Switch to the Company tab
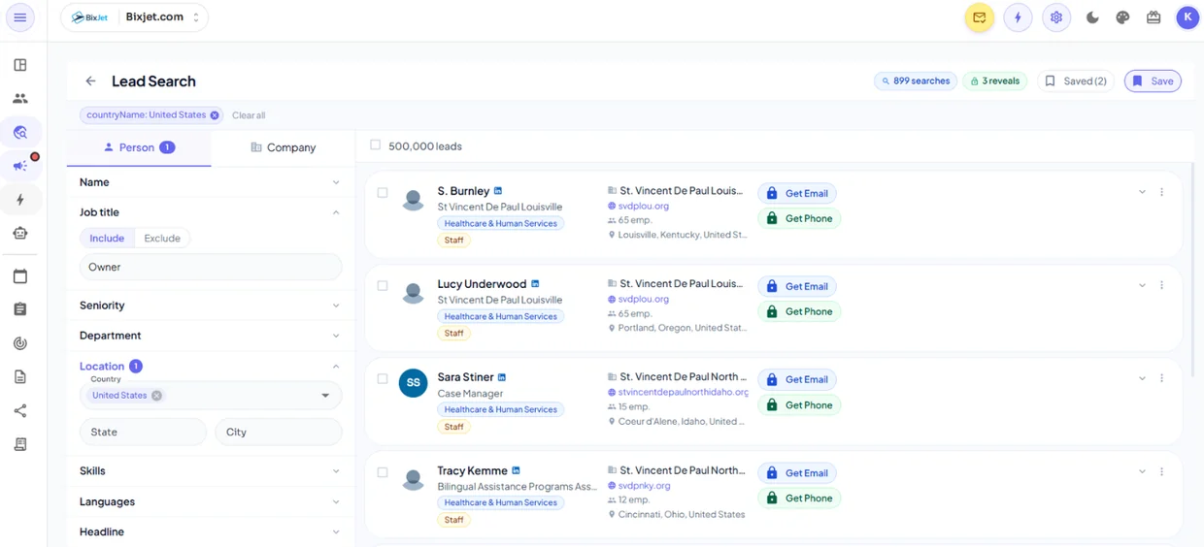 point(283,147)
